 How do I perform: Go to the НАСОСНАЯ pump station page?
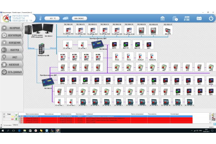pos(14,64)
